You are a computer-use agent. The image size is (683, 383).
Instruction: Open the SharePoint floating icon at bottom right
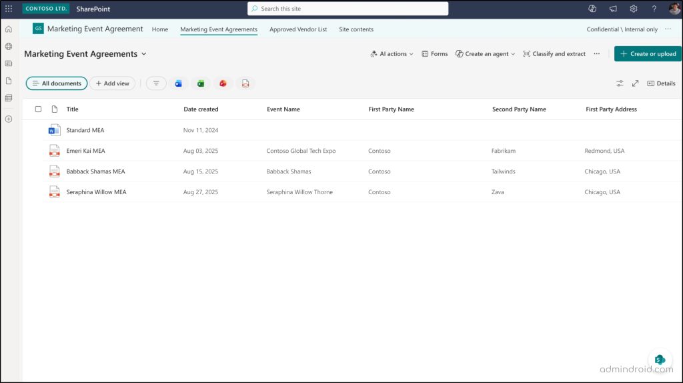(660, 360)
